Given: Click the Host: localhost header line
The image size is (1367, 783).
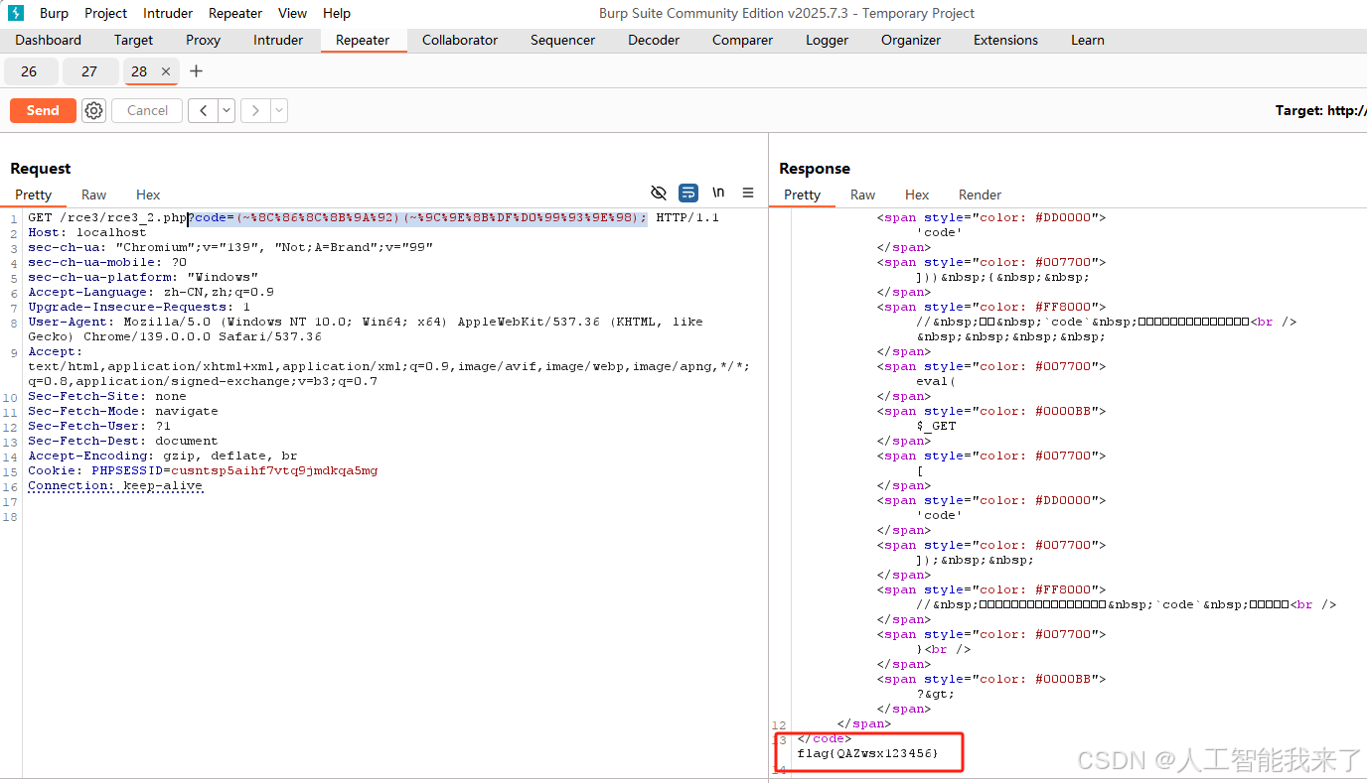Looking at the screenshot, I should 87,232.
